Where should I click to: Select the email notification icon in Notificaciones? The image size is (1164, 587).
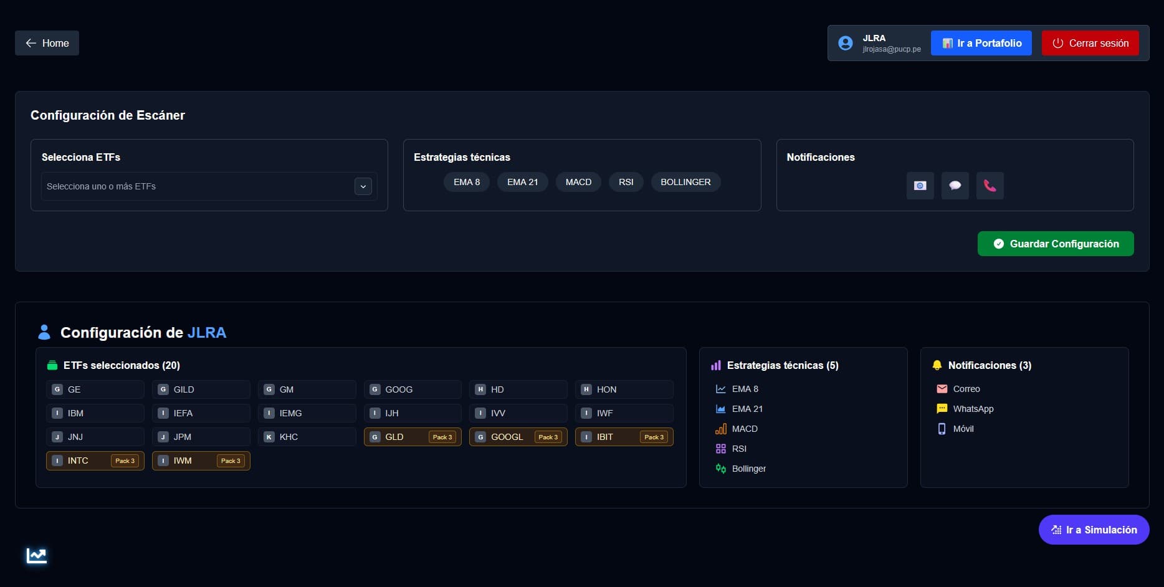[x=920, y=186]
